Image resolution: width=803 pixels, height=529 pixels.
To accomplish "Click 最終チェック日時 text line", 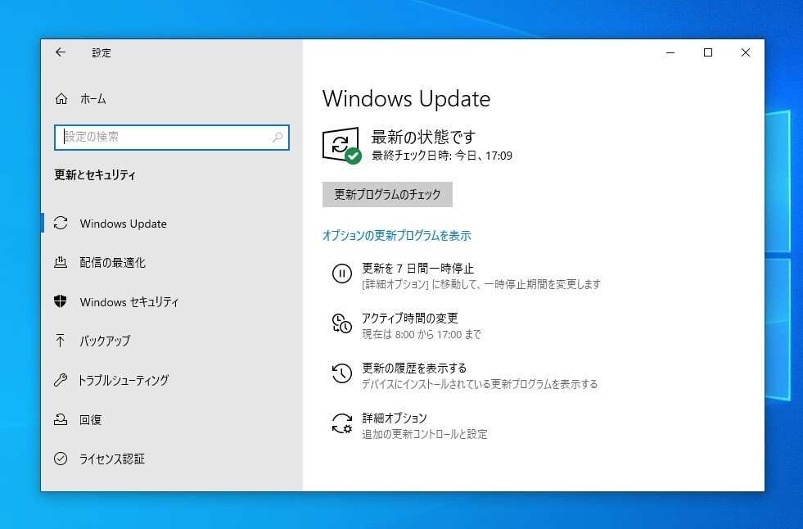I will click(441, 156).
